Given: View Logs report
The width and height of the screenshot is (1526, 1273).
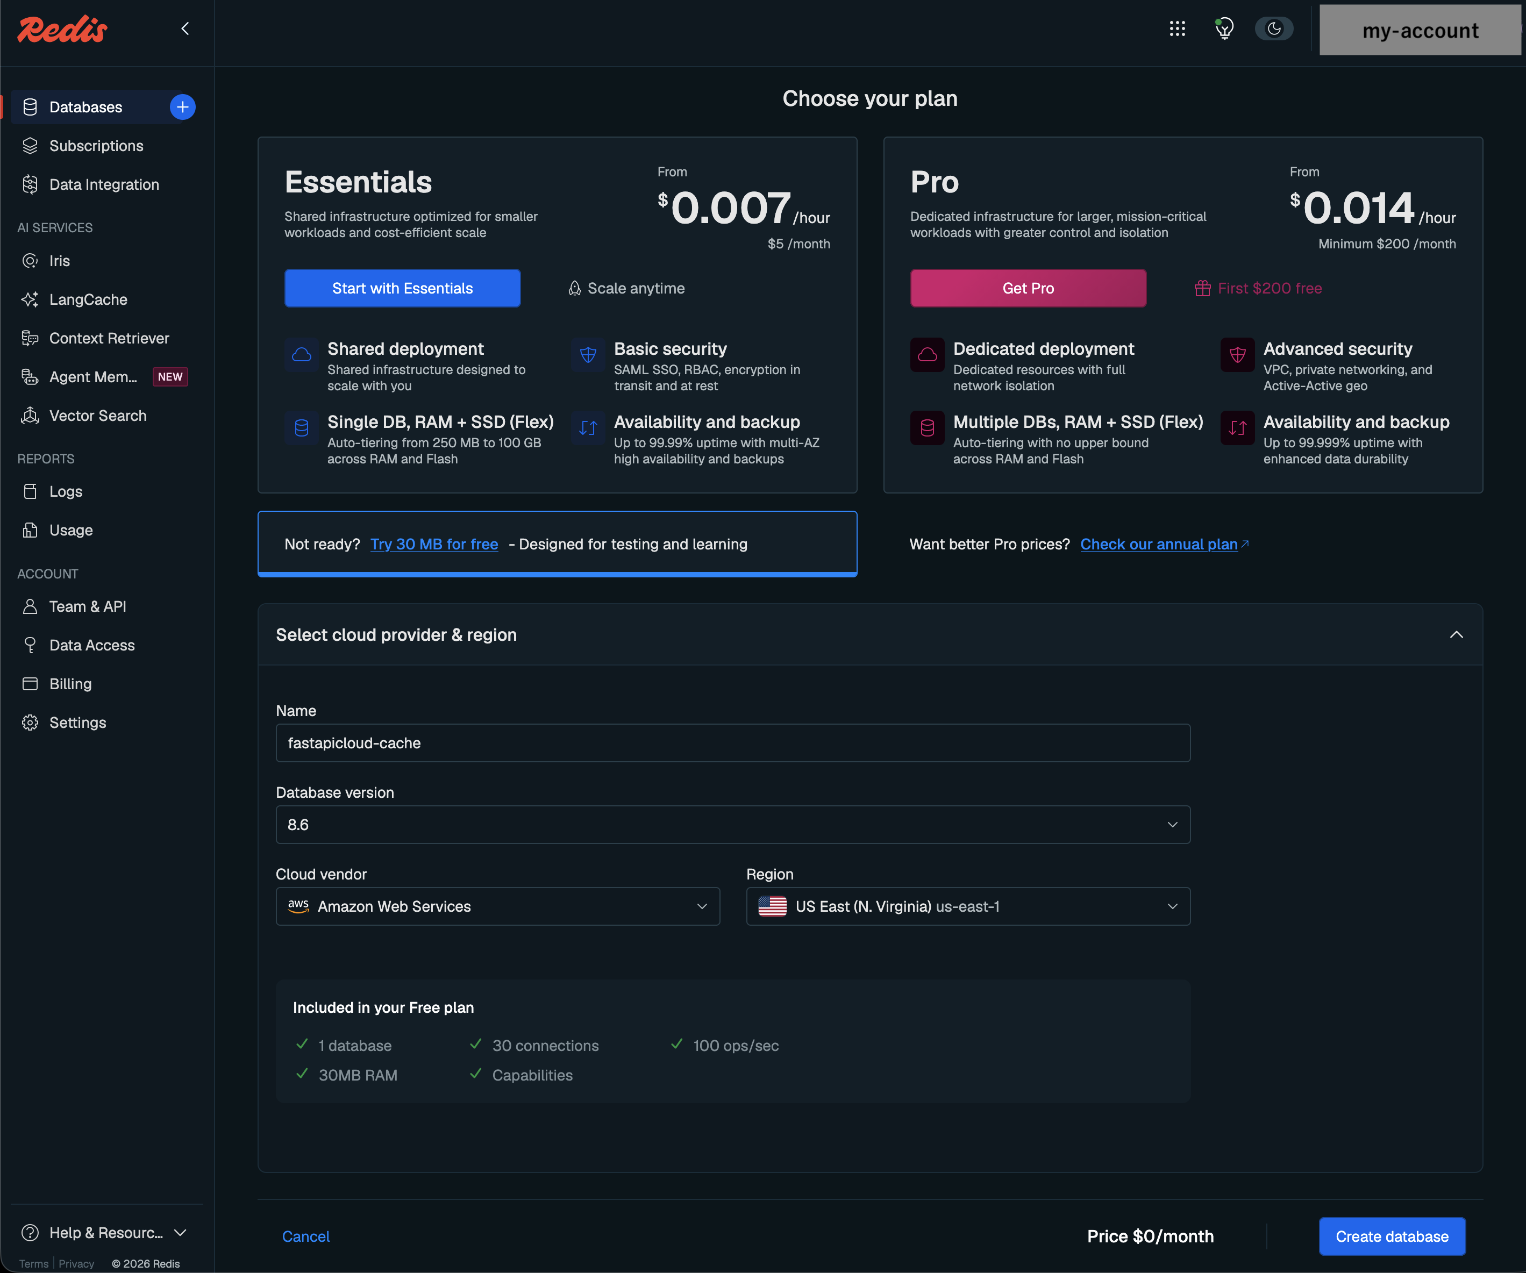Looking at the screenshot, I should click(x=66, y=491).
